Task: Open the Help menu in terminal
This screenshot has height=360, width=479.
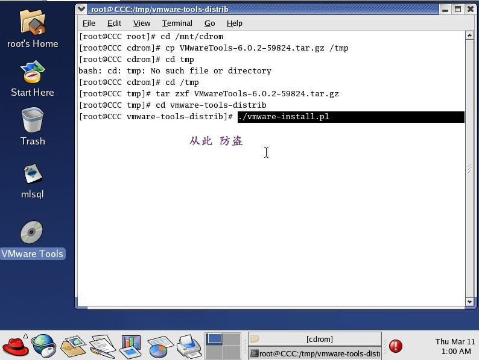Action: tap(234, 23)
